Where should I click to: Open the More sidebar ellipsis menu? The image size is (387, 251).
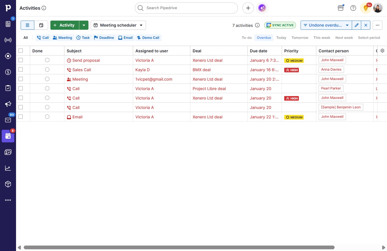coord(8,200)
